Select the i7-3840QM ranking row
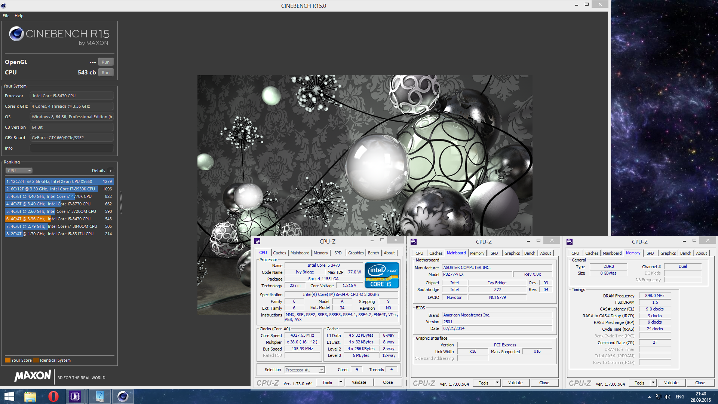 (x=59, y=226)
